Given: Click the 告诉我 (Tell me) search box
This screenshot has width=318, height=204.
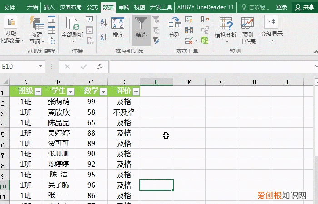Looking at the screenshot, I should 255,7.
